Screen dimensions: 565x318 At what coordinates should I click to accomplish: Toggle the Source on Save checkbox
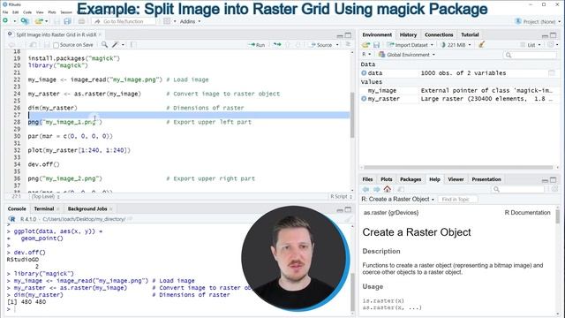pos(56,45)
